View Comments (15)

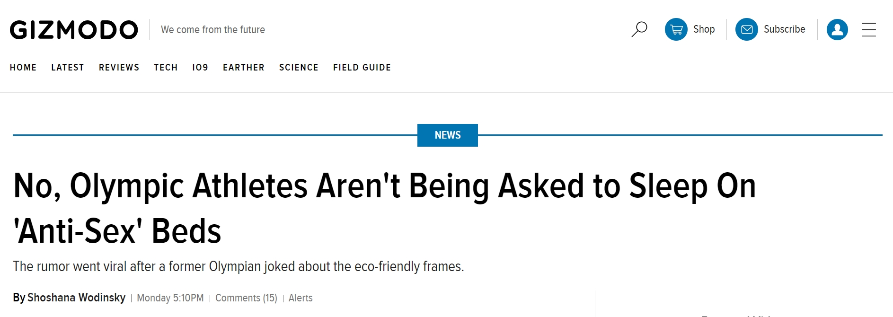coord(246,298)
